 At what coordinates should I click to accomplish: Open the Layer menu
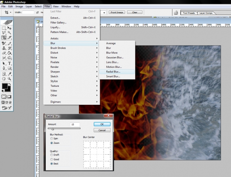point(29,7)
